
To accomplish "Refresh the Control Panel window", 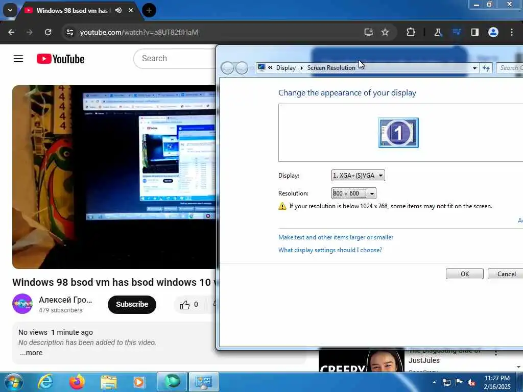I will click(486, 68).
